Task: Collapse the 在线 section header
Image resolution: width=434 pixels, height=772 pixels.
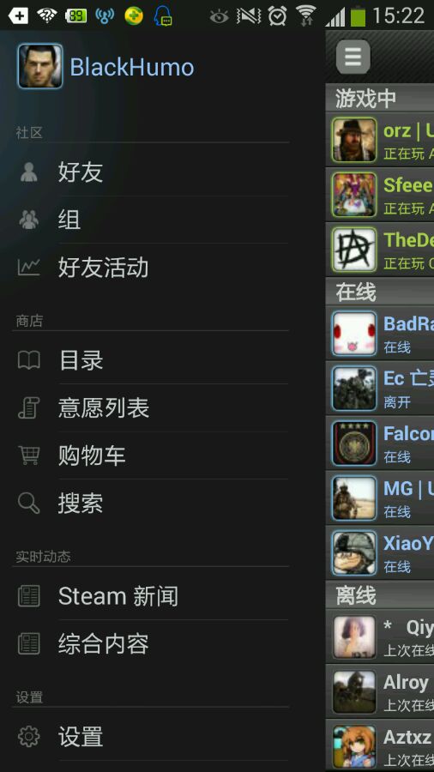Action: tap(379, 292)
